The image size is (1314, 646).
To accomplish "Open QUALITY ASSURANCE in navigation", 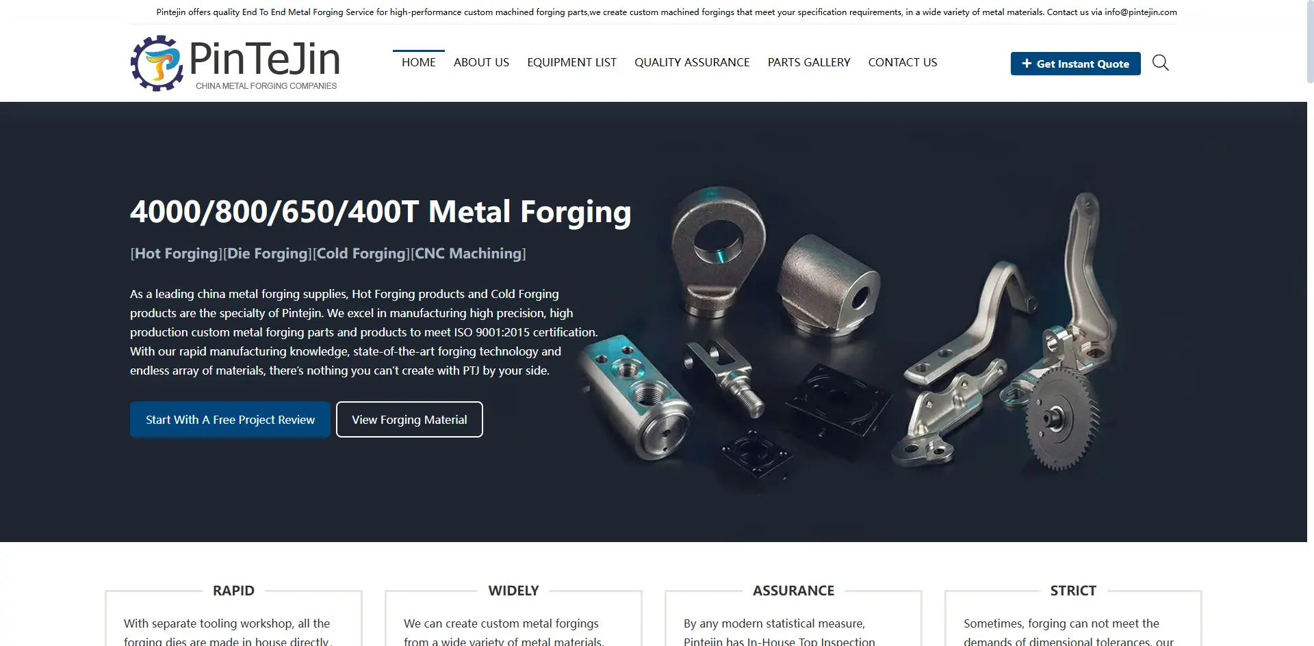I will pyautogui.click(x=692, y=62).
